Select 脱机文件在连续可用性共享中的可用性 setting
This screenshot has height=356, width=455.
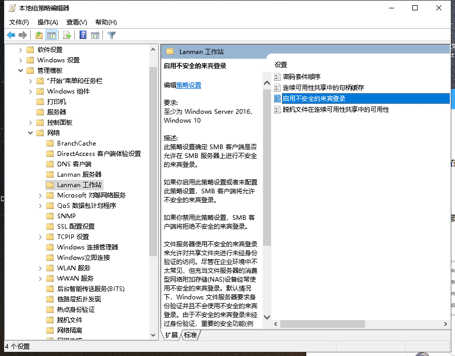336,110
